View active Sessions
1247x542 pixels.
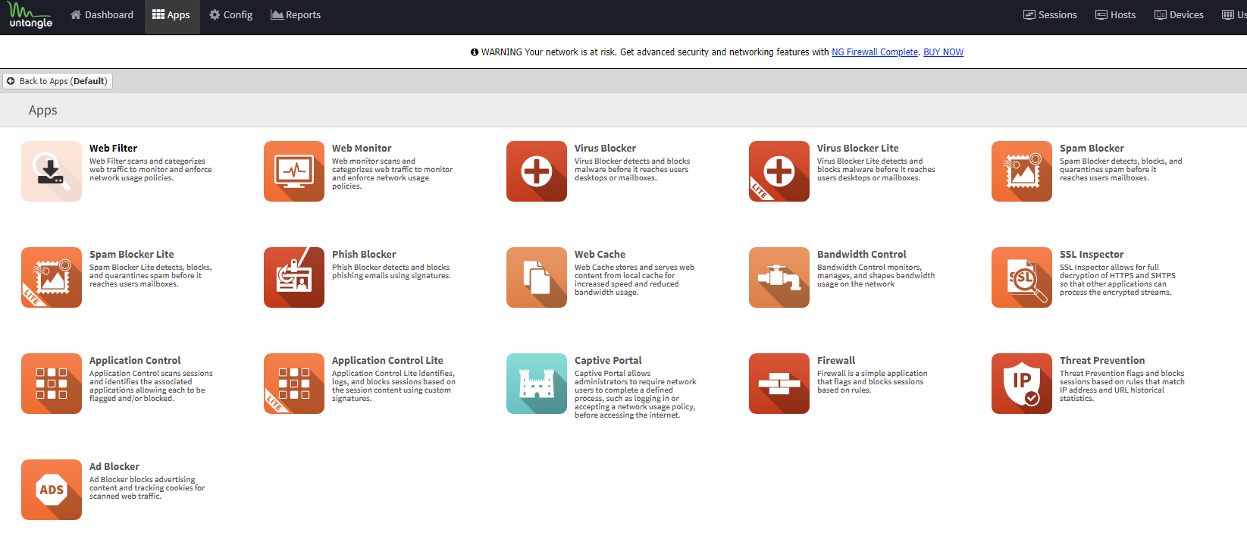(1050, 15)
